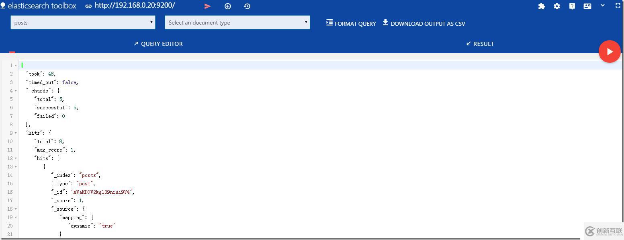Click the "successful": 5 line

tap(56, 108)
